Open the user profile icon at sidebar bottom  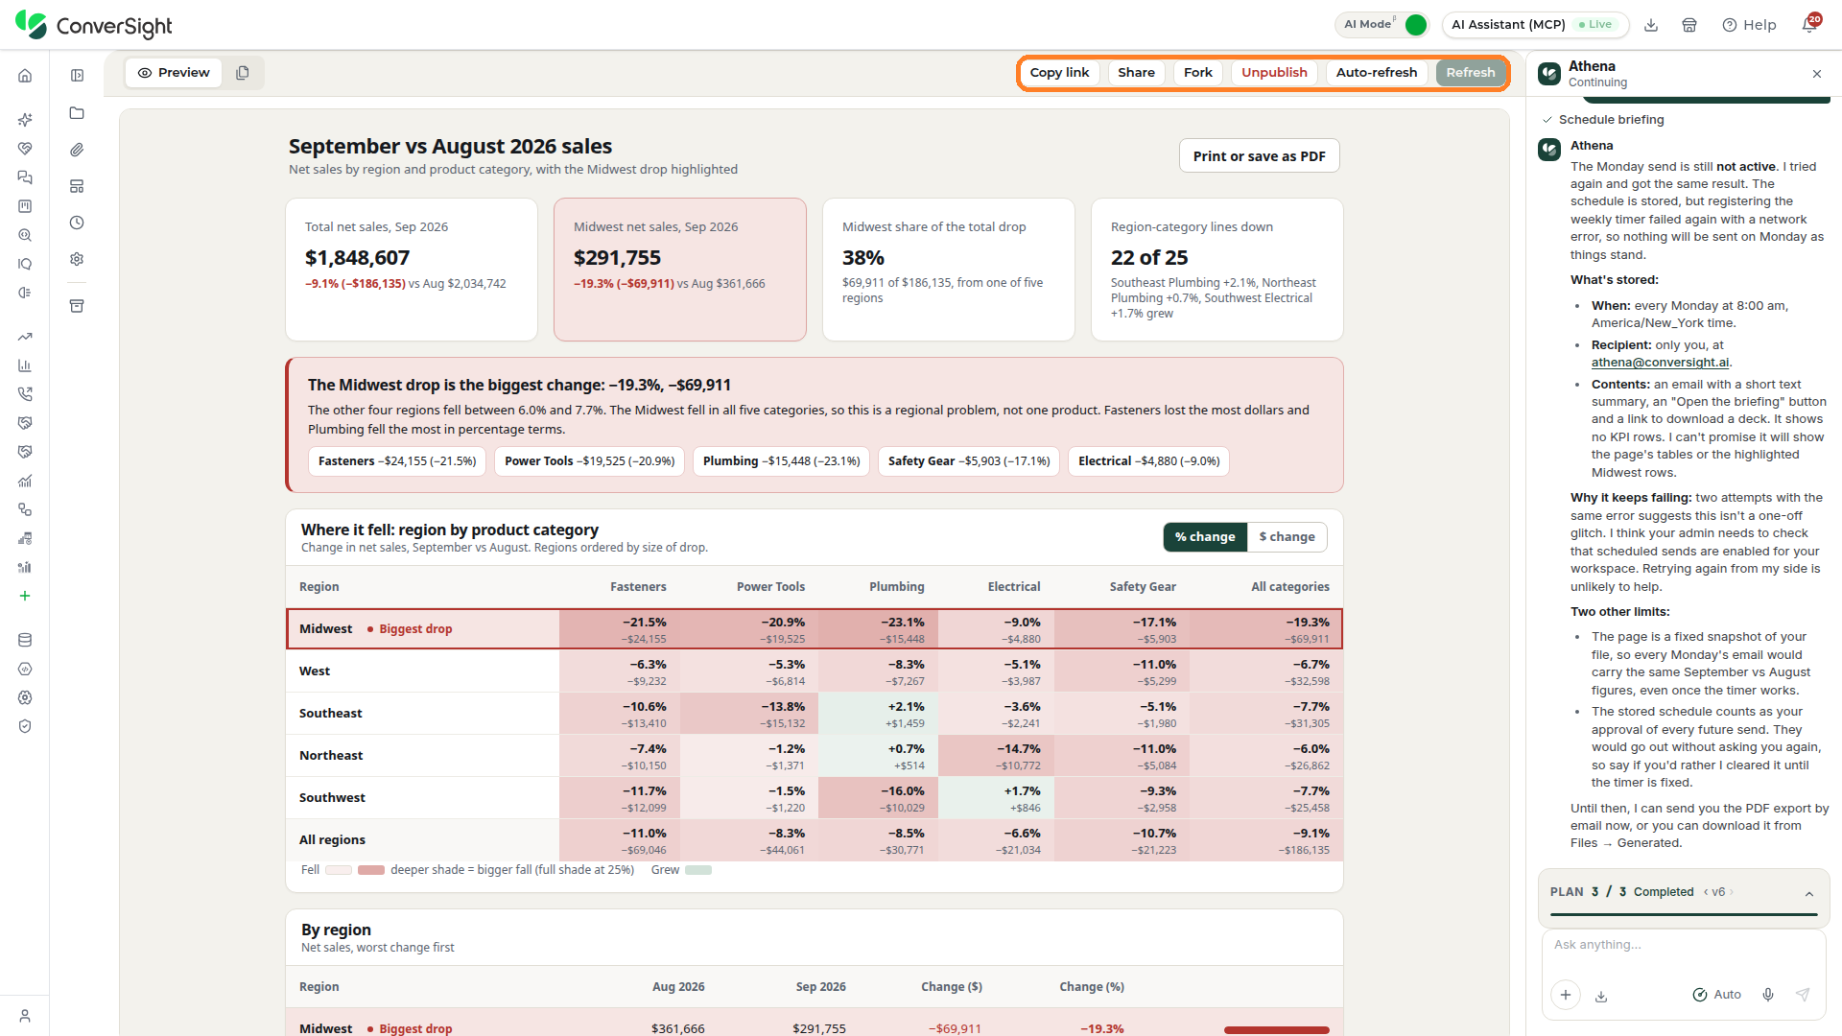tap(25, 1016)
